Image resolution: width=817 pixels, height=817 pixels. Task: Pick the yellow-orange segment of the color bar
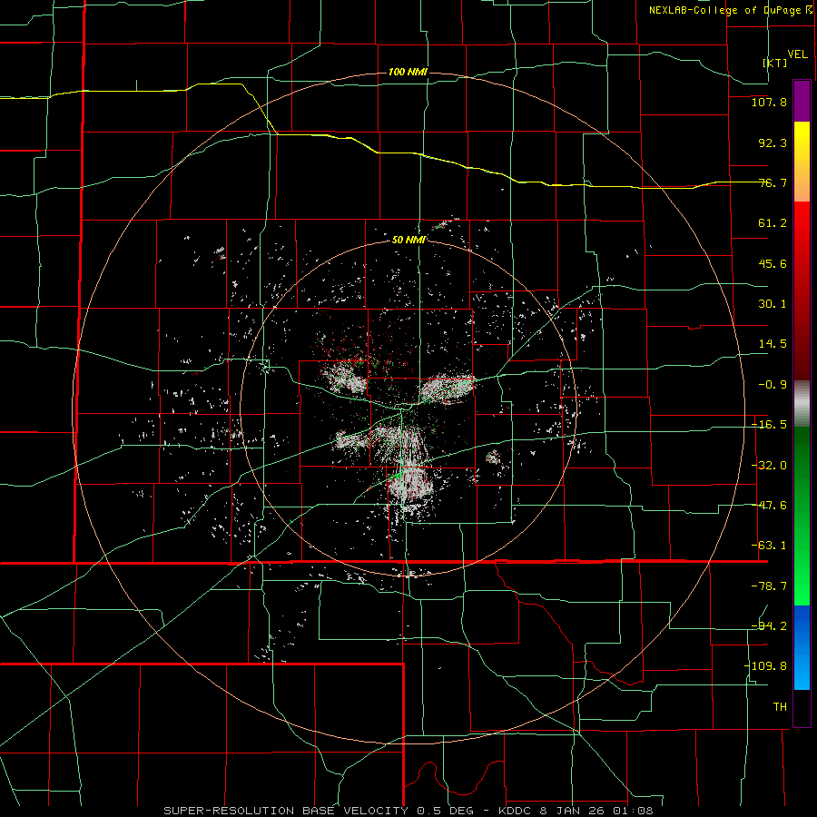tap(802, 162)
